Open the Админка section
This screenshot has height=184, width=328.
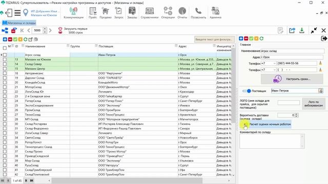[215, 13]
